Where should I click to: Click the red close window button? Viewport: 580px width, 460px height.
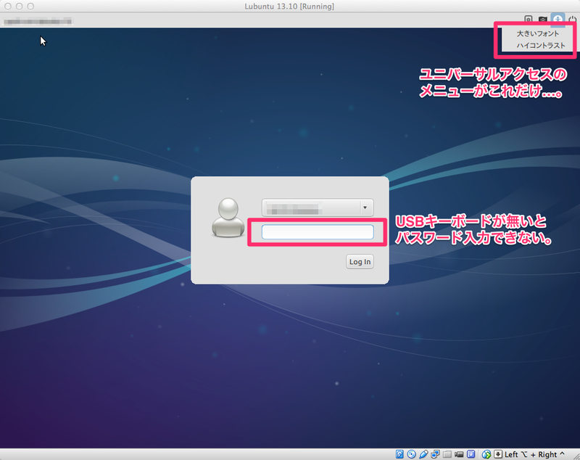pyautogui.click(x=7, y=7)
